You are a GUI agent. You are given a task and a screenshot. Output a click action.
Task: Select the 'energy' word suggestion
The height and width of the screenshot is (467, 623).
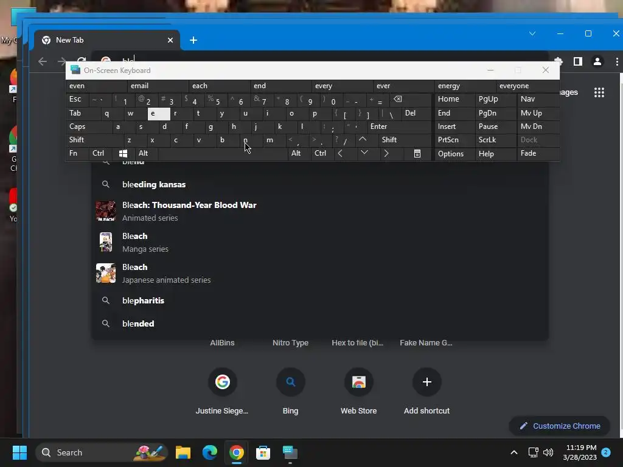pos(465,86)
